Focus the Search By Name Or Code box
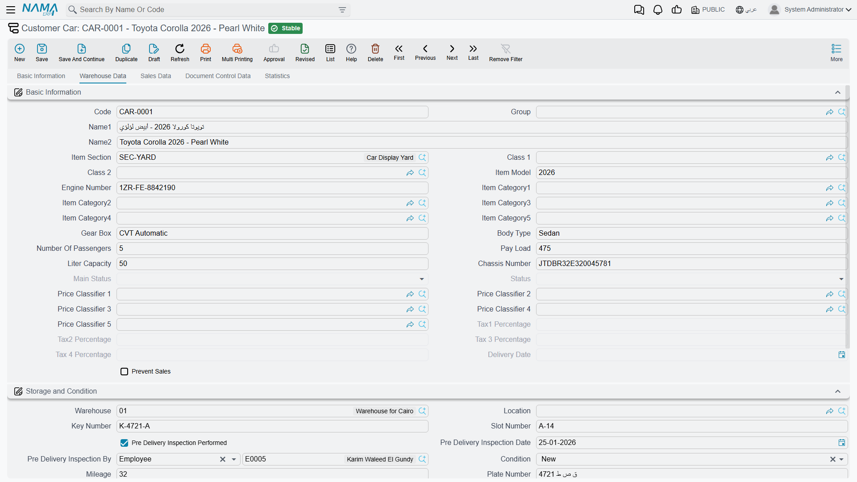Viewport: 857px width, 482px height. click(208, 10)
